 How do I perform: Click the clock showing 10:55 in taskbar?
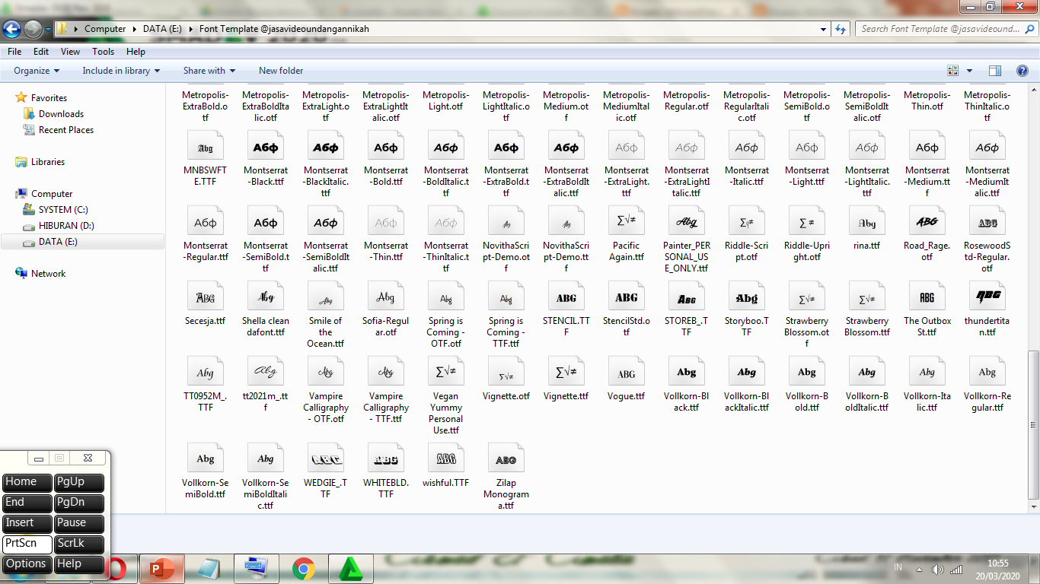pos(997,563)
